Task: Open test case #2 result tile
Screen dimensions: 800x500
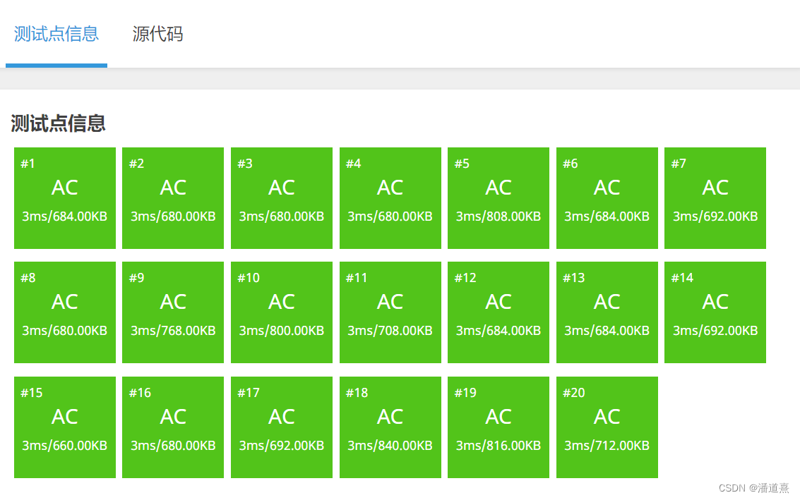Action: pyautogui.click(x=173, y=198)
